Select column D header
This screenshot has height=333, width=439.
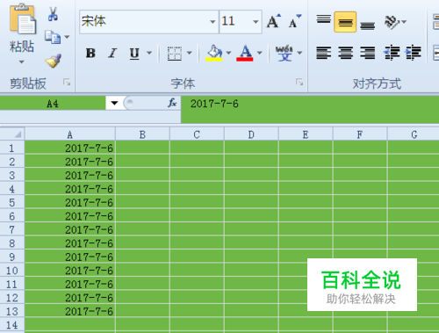[251, 134]
